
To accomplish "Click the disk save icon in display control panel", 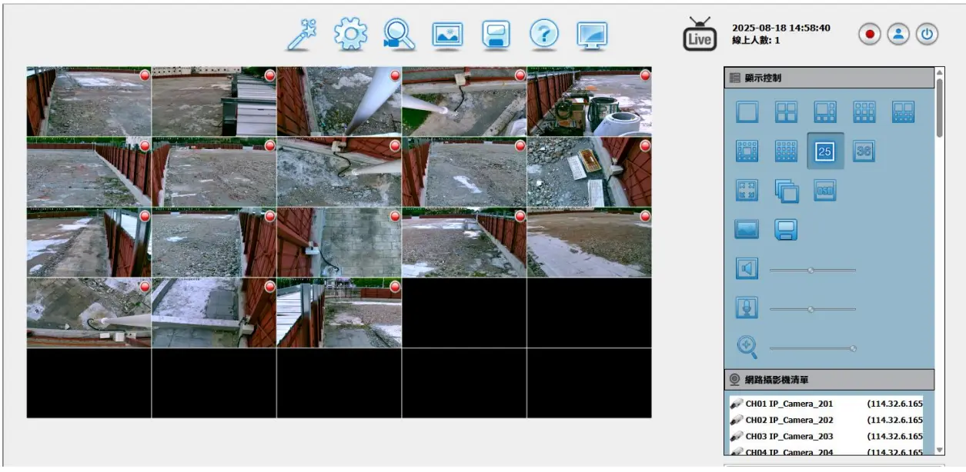I will pyautogui.click(x=786, y=229).
